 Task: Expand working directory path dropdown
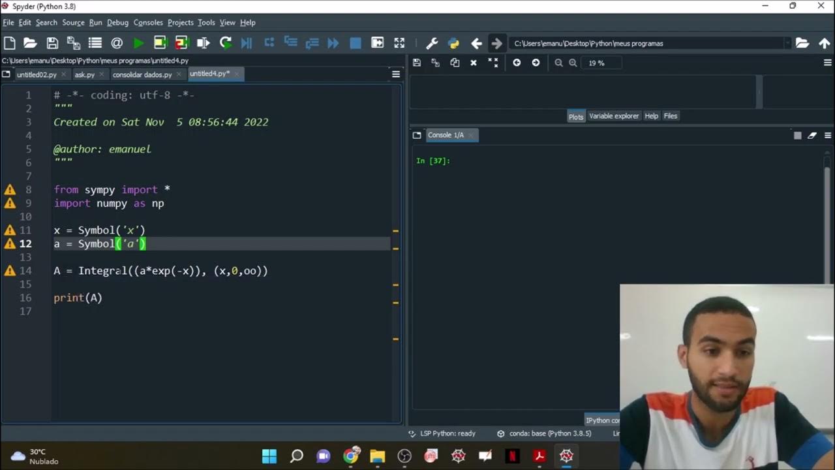tap(787, 43)
